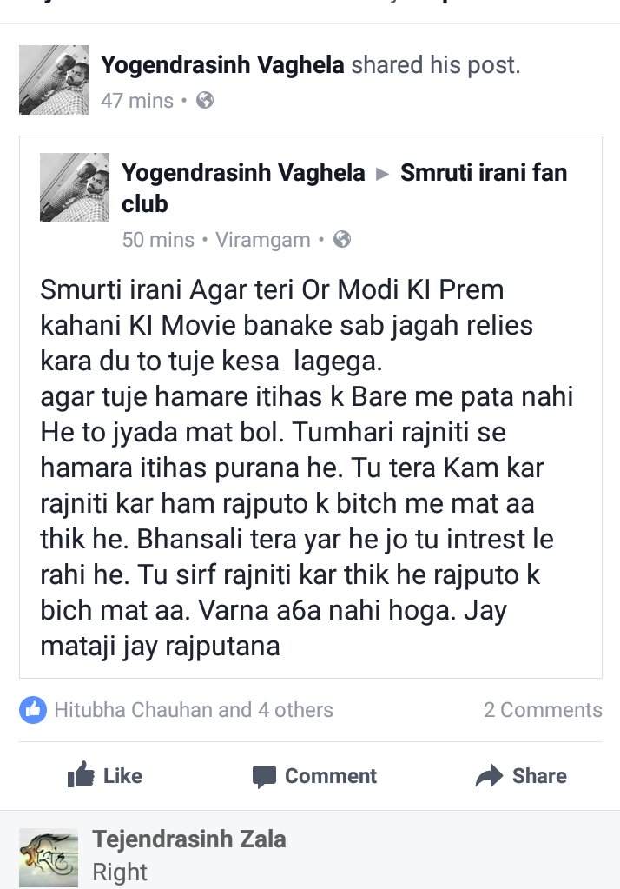Tap the blue like reaction icon

[x=33, y=709]
